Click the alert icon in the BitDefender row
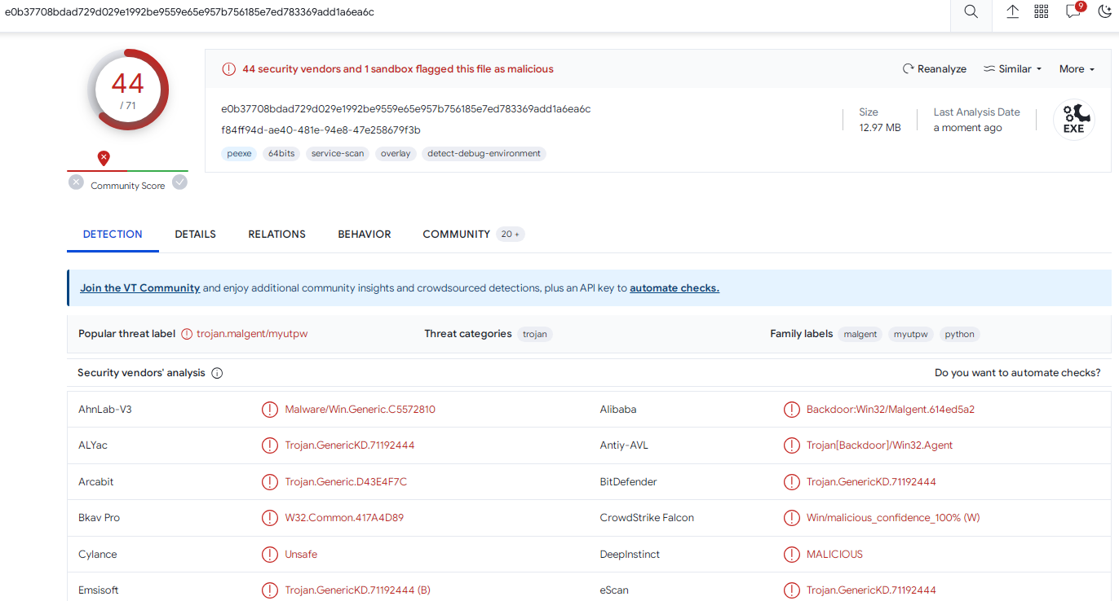This screenshot has width=1119, height=601. click(x=791, y=482)
